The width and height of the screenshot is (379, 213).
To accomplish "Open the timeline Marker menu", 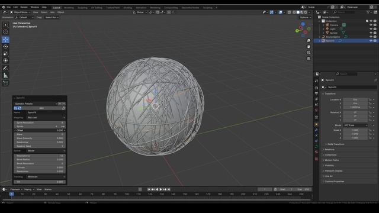I will coord(48,189).
